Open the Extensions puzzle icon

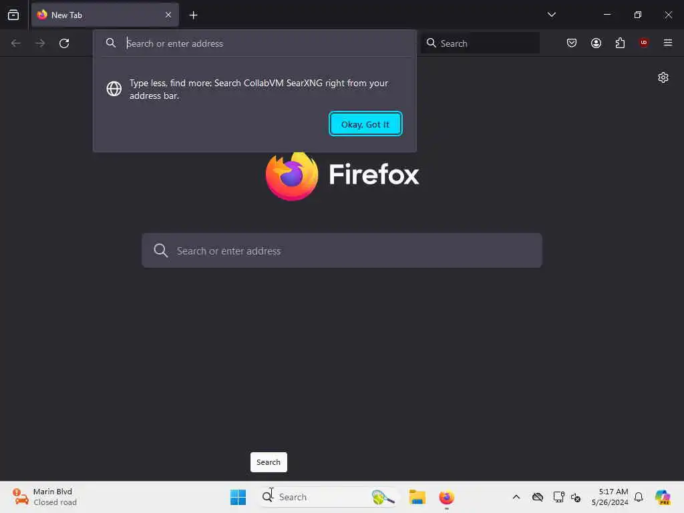620,43
